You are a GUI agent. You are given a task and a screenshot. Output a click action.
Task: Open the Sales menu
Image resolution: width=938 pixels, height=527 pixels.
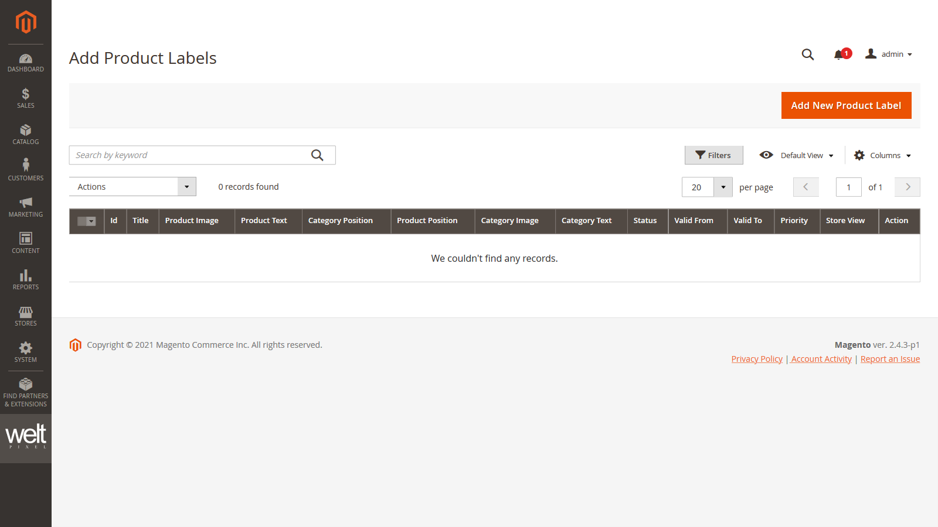(x=26, y=98)
